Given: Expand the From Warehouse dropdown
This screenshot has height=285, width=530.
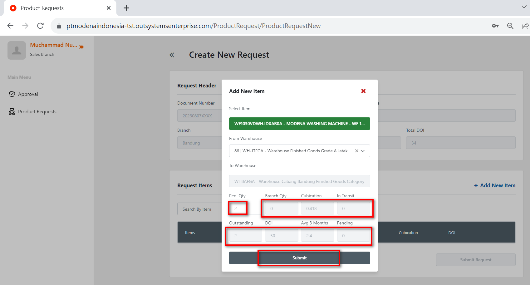Looking at the screenshot, I should tap(363, 151).
